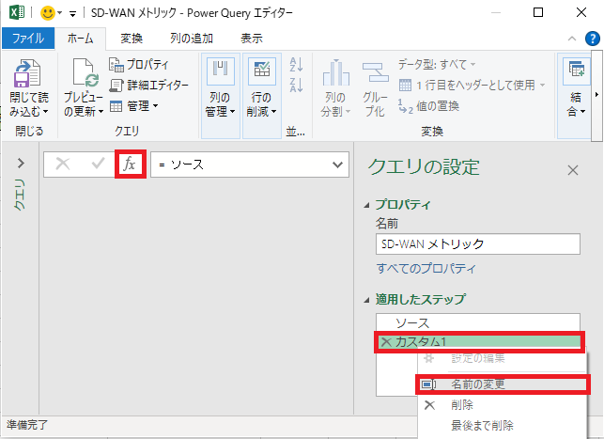Click Replace Values (値の置換)
604x439 pixels.
pyautogui.click(x=428, y=105)
